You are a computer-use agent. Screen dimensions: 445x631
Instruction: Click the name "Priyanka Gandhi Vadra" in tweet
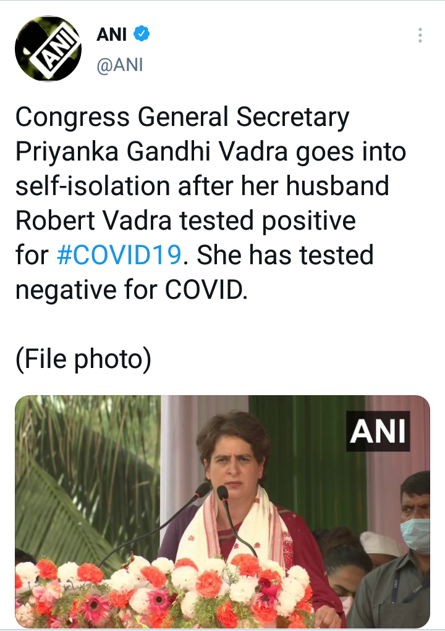coord(151,152)
